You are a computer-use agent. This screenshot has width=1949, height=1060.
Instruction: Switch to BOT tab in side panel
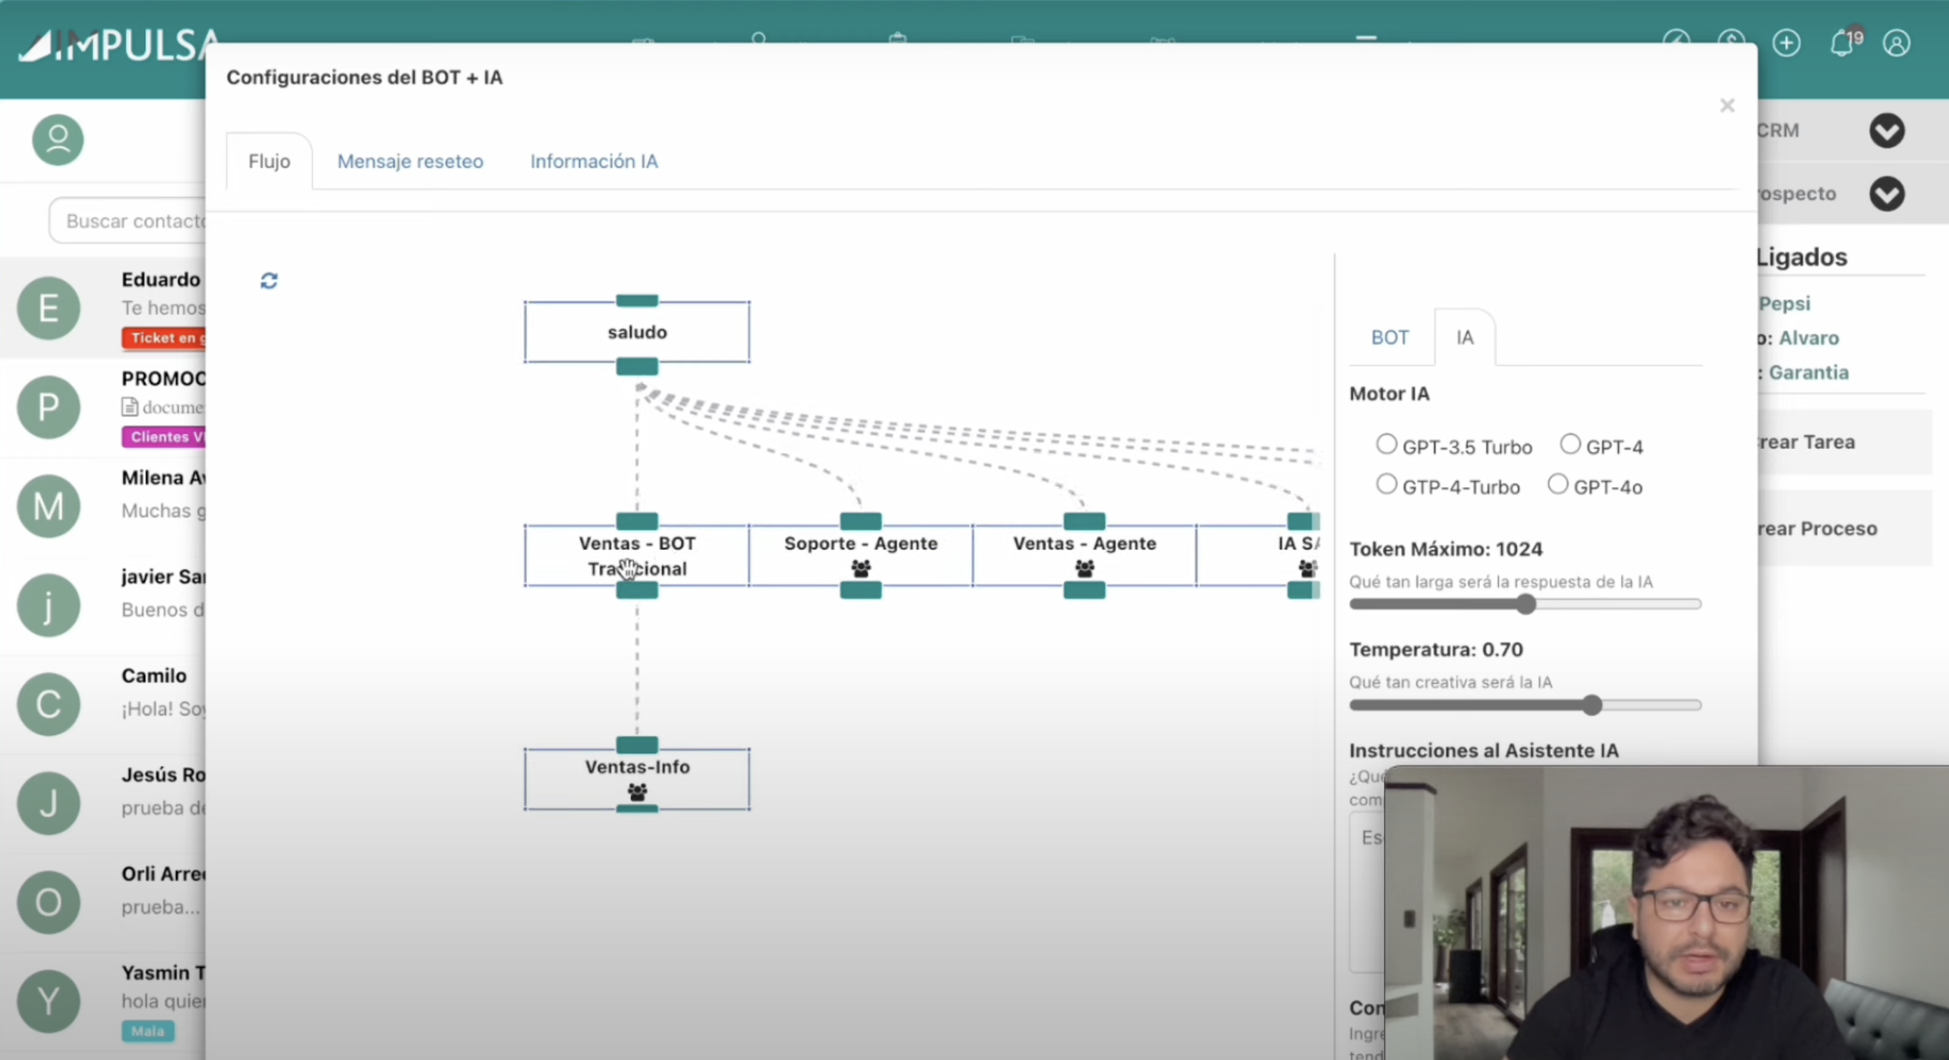(x=1390, y=338)
